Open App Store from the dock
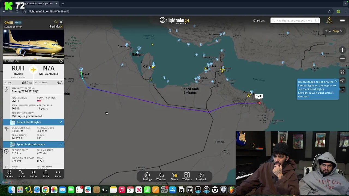 [173, 190]
